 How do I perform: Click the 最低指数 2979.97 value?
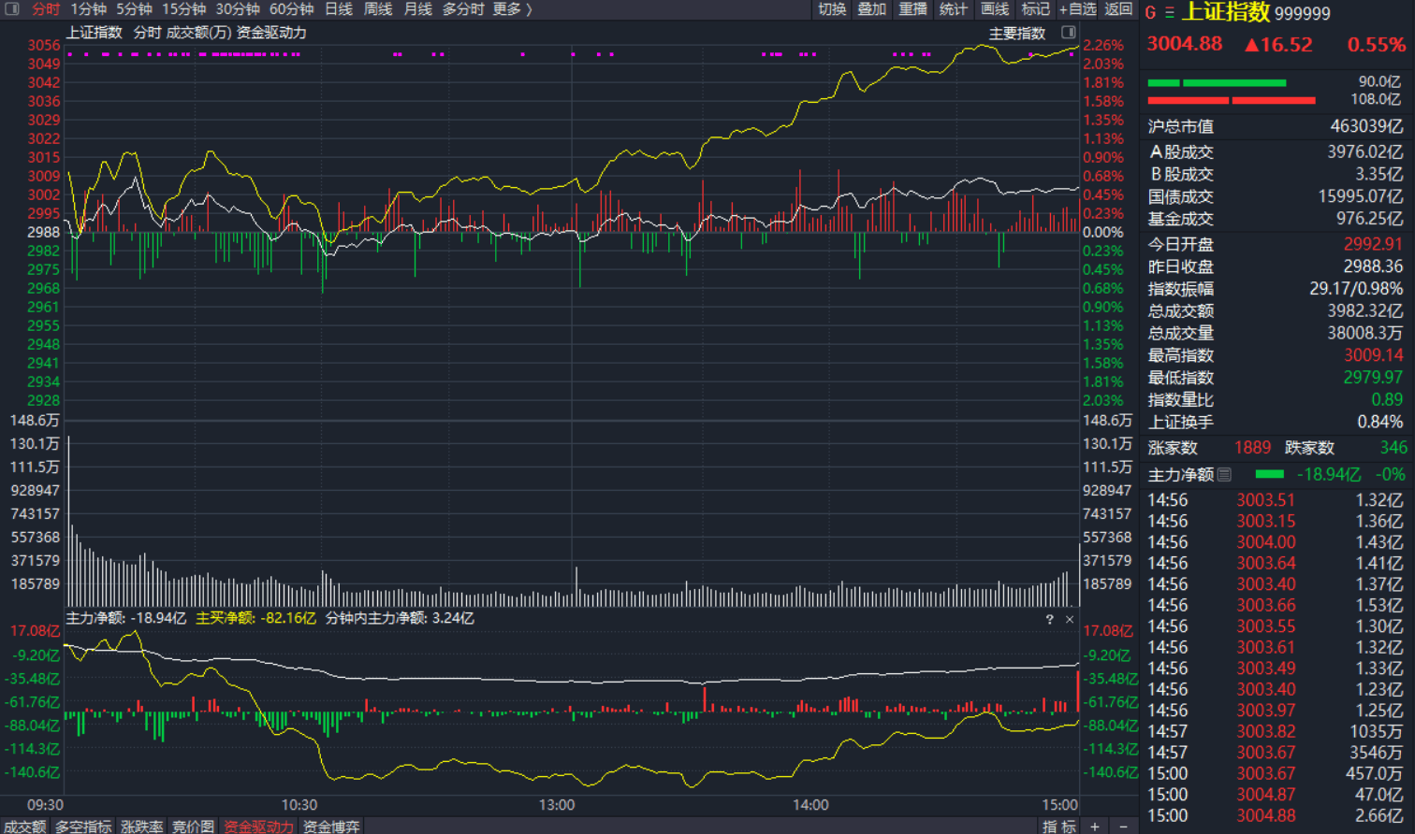(x=1373, y=378)
